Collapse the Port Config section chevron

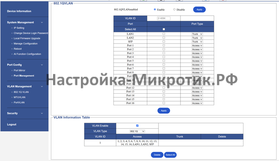[42, 65]
